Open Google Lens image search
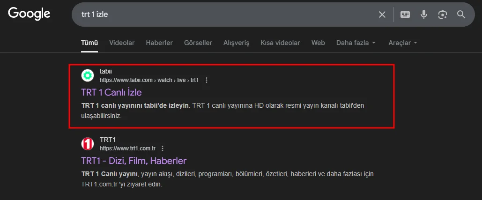 click(x=442, y=15)
